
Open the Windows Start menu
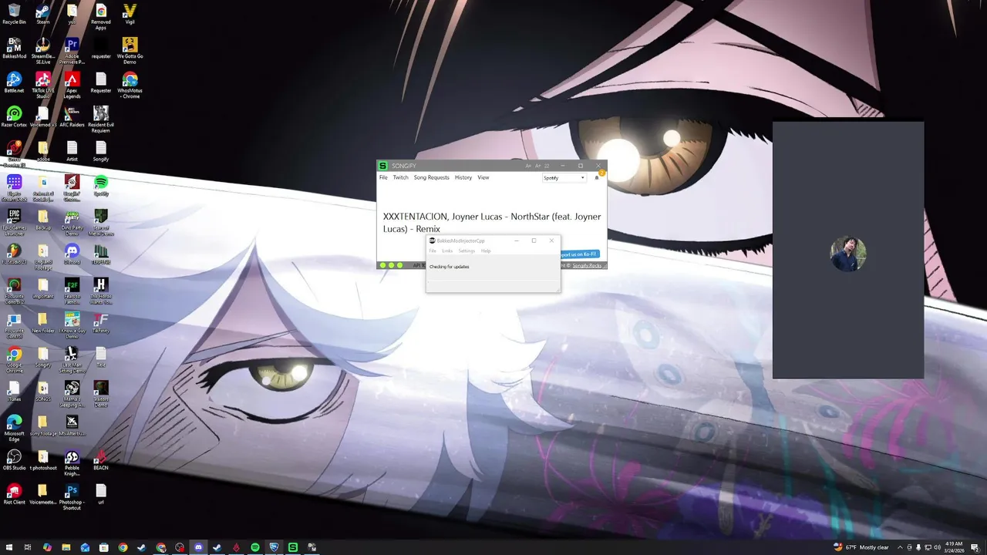(x=8, y=547)
